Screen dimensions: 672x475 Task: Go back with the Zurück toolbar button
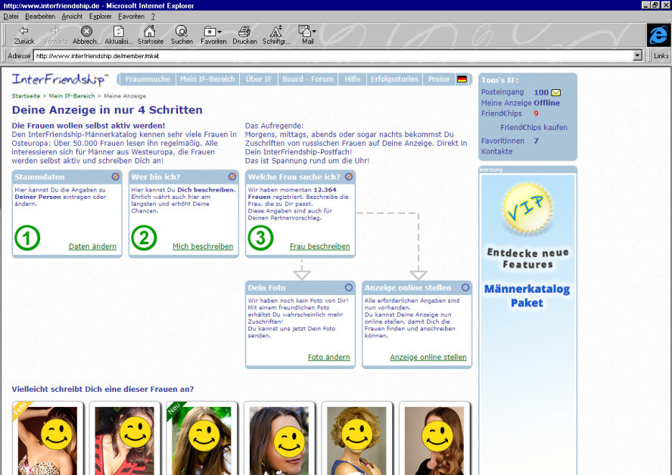[24, 35]
